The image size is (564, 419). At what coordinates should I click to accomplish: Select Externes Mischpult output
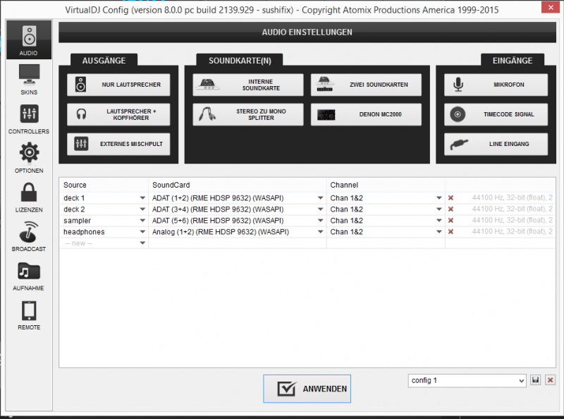pos(118,144)
